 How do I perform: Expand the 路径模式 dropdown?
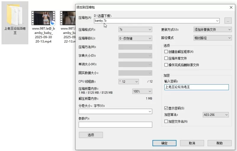(x=212, y=38)
